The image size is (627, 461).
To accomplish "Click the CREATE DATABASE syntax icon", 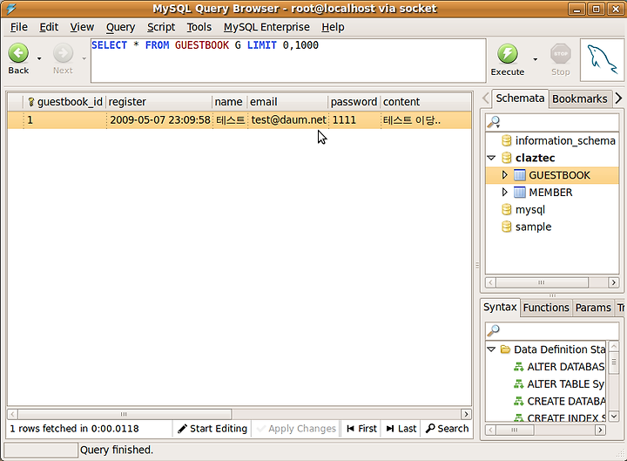I will (x=518, y=401).
